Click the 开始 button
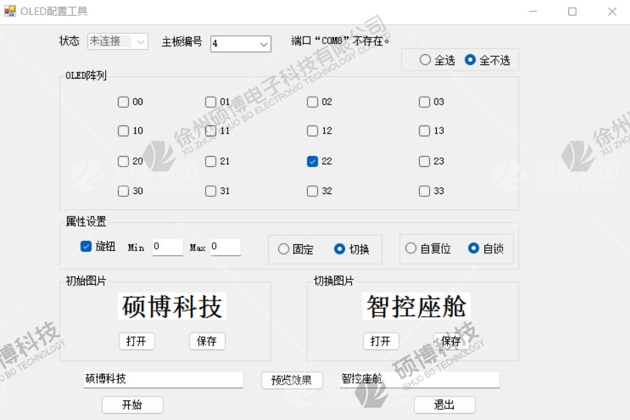The height and width of the screenshot is (420, 630). (132, 404)
